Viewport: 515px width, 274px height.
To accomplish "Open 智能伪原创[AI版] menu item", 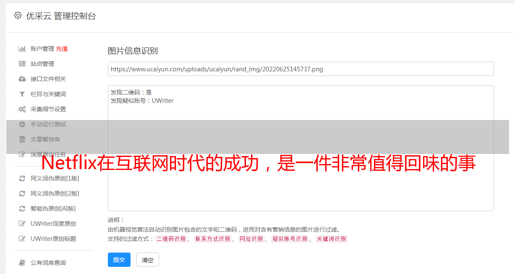I will (x=53, y=209).
